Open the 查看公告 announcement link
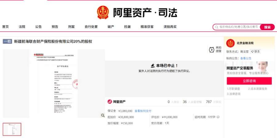The height and width of the screenshot is (138, 277). (246, 58)
